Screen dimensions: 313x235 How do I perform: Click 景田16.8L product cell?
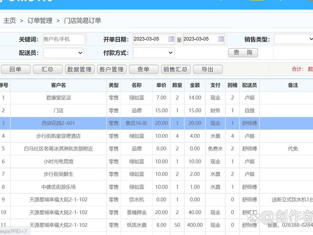point(137,123)
